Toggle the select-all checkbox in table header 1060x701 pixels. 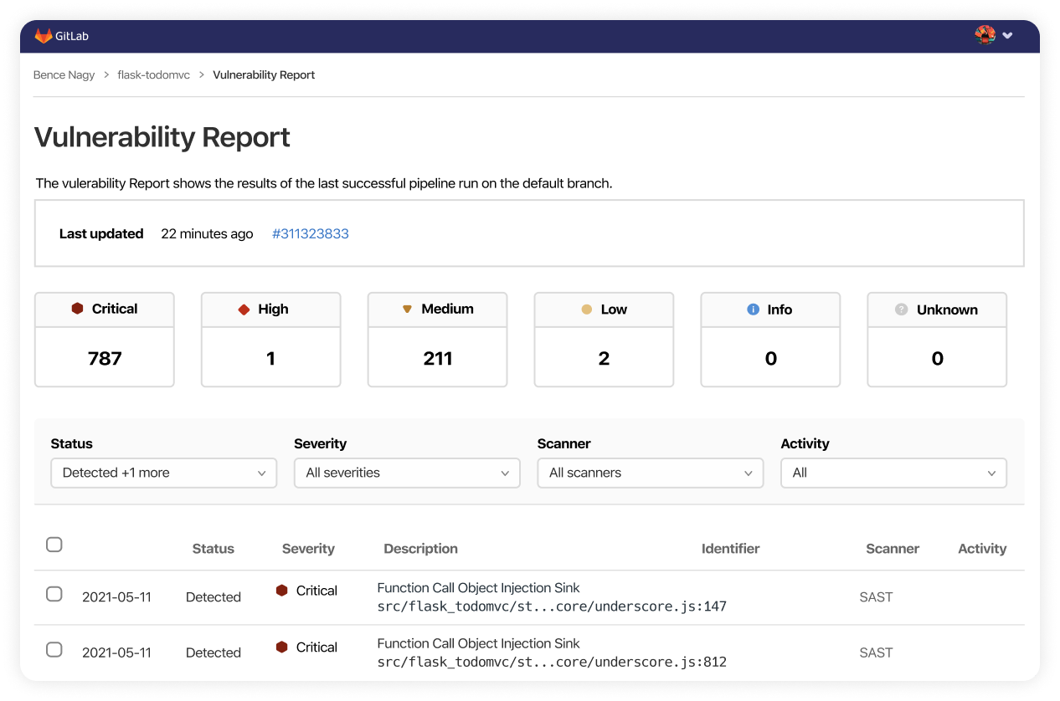[54, 545]
